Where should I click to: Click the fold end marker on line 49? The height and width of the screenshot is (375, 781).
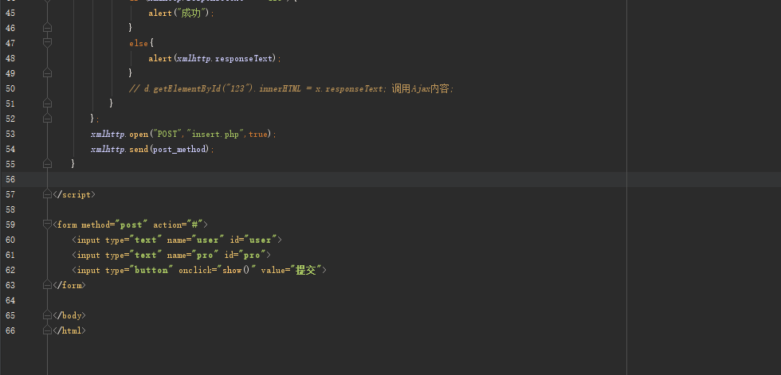[47, 73]
